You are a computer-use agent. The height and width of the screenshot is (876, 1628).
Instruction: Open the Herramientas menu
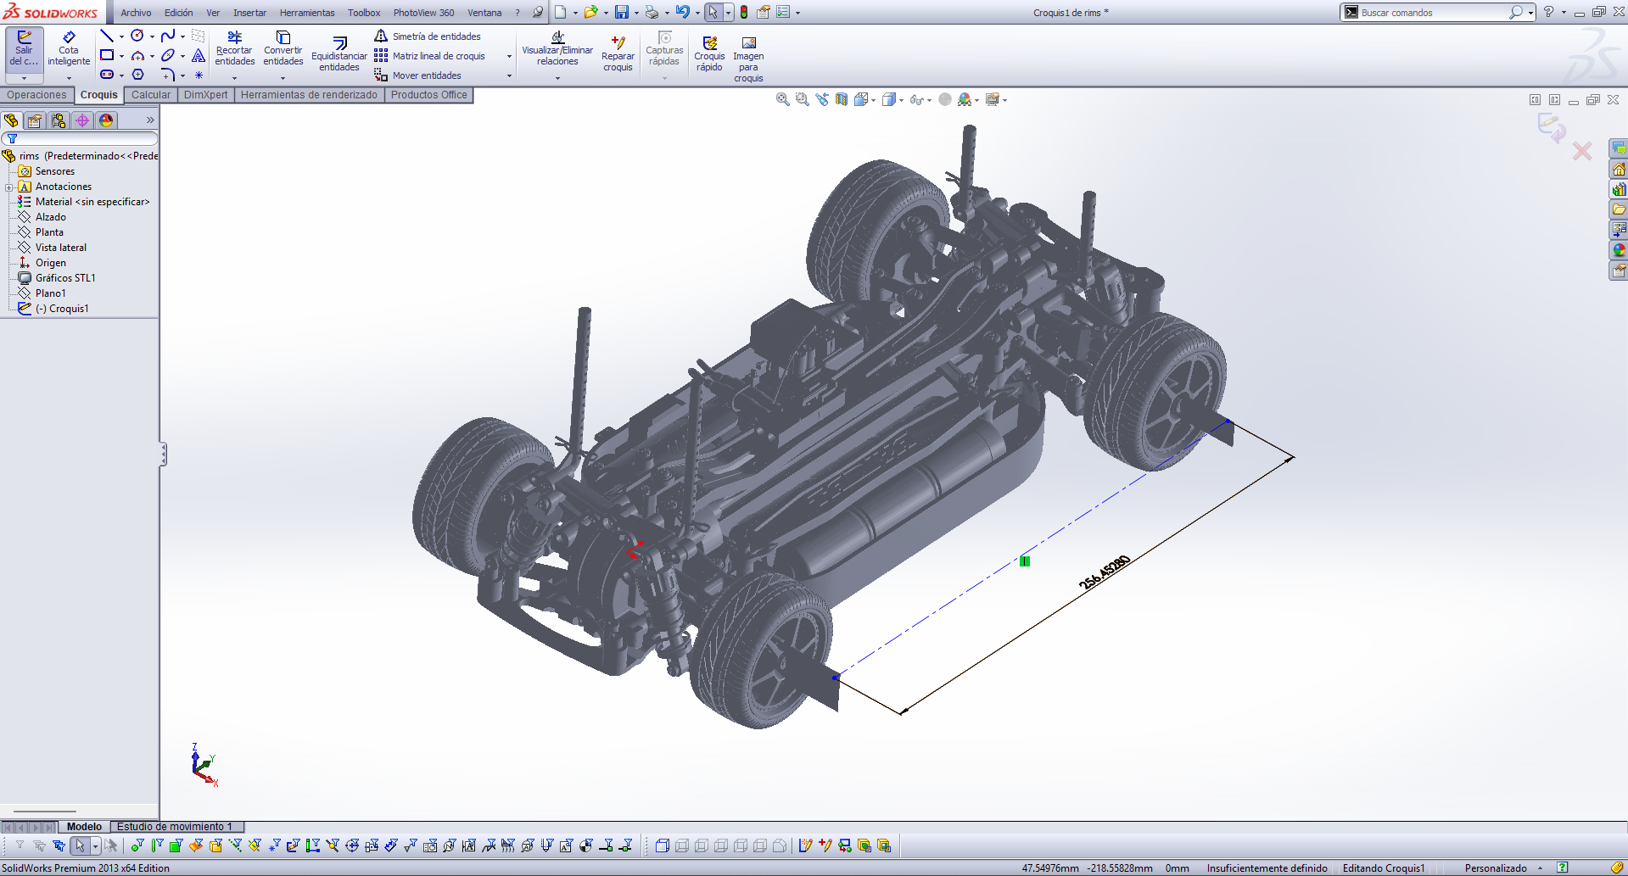307,13
